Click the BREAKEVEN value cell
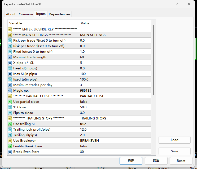Viewport: 197px width, 169px height. [x=115, y=140]
